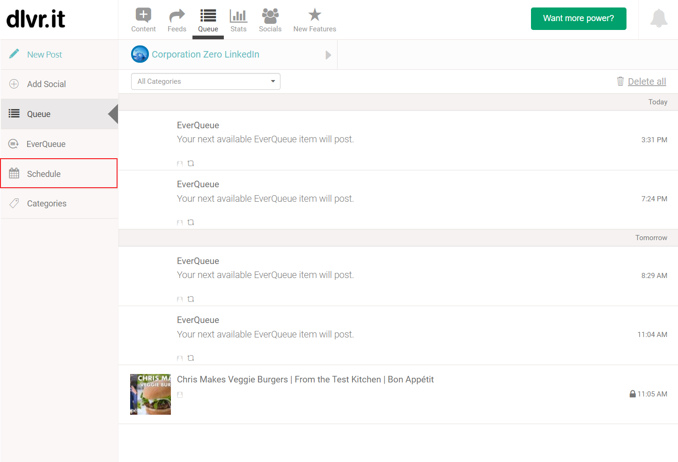Image resolution: width=678 pixels, height=462 pixels.
Task: Open EverQueue in sidebar menu
Action: pyautogui.click(x=59, y=144)
